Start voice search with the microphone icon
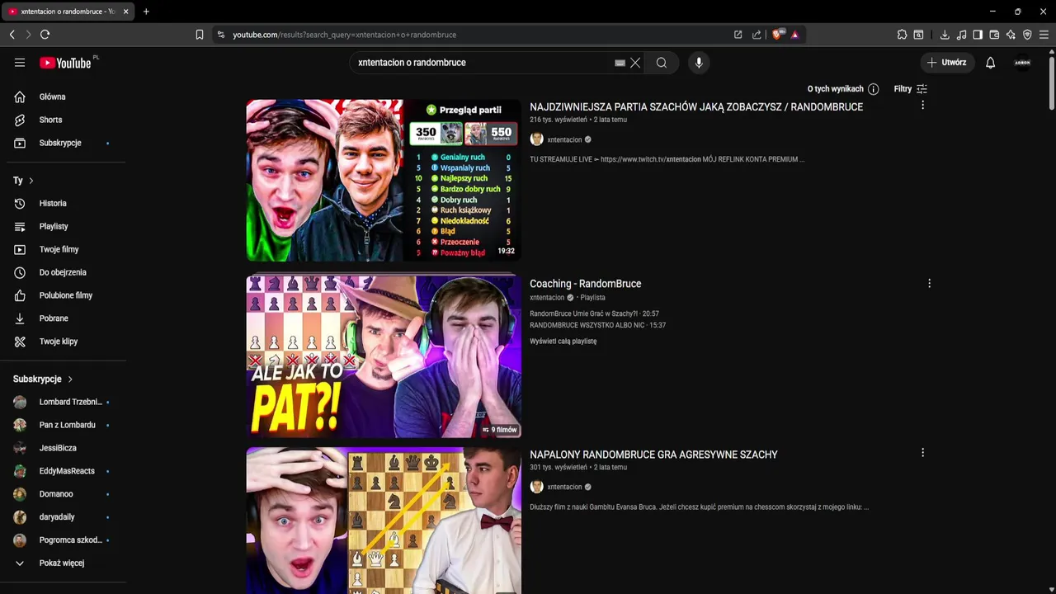1056x594 pixels. pos(699,63)
